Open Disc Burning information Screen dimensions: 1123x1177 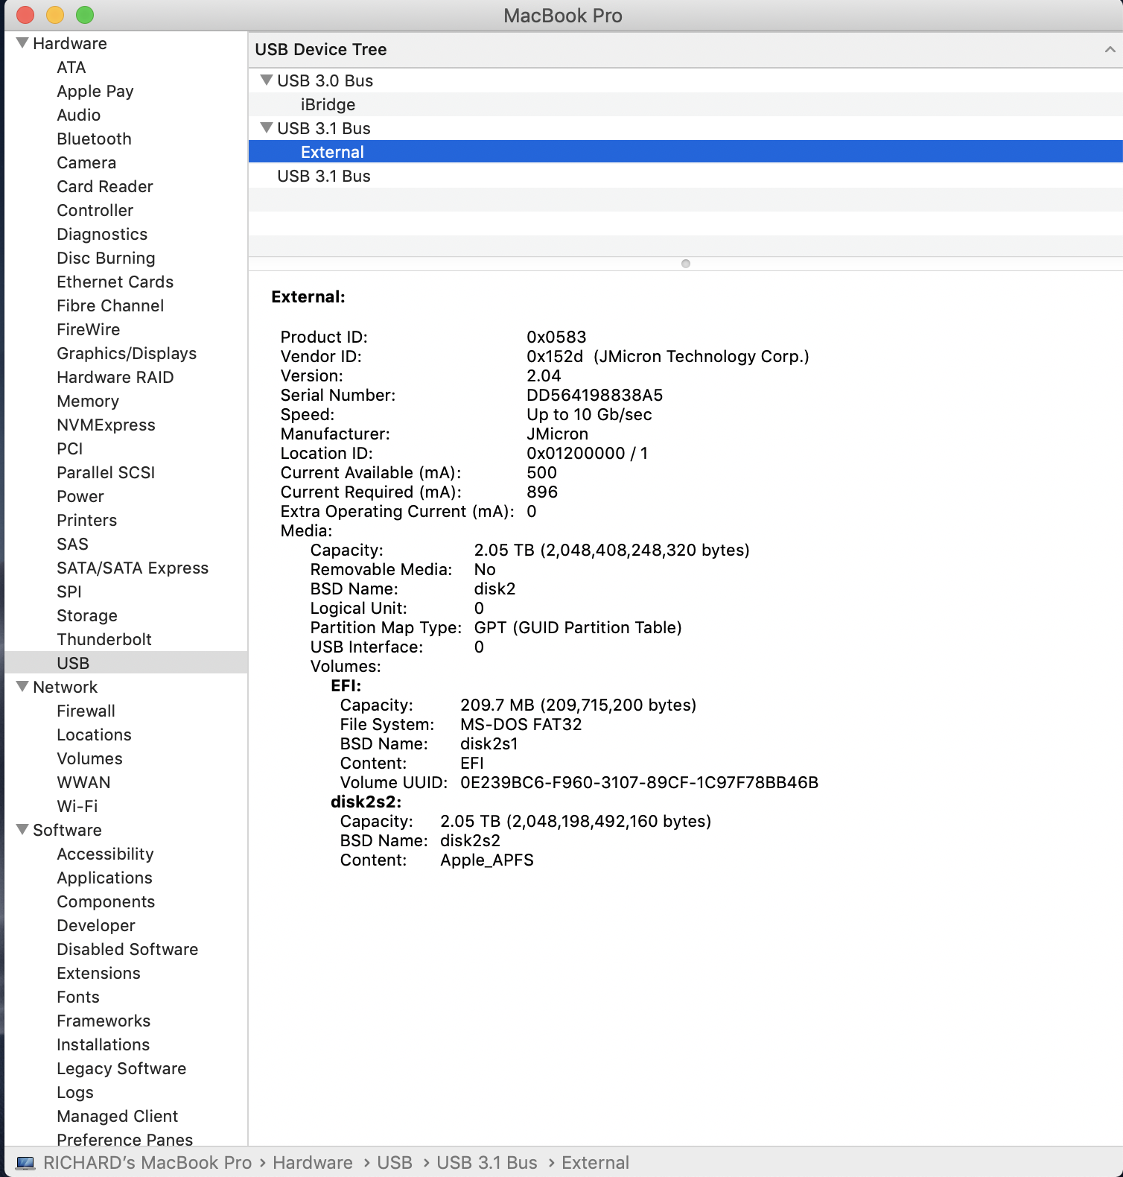pos(106,258)
